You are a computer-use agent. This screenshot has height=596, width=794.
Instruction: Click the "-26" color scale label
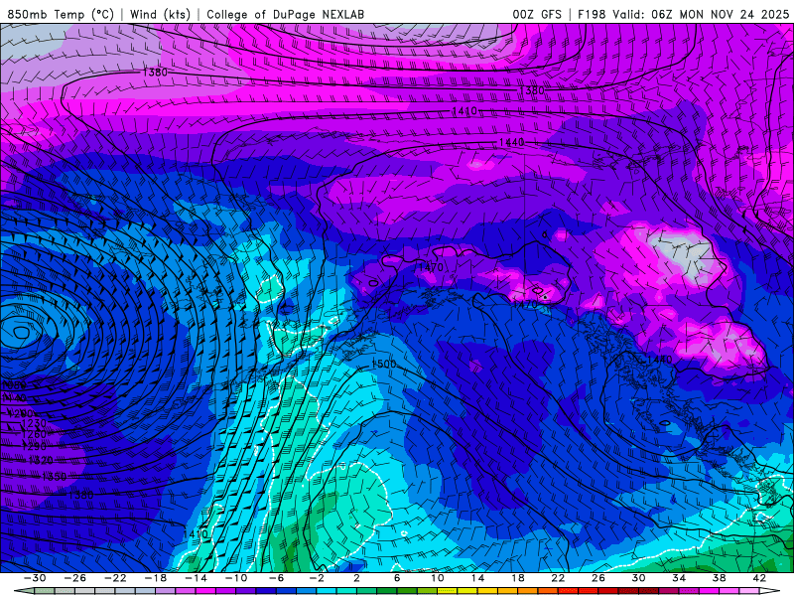(x=75, y=578)
